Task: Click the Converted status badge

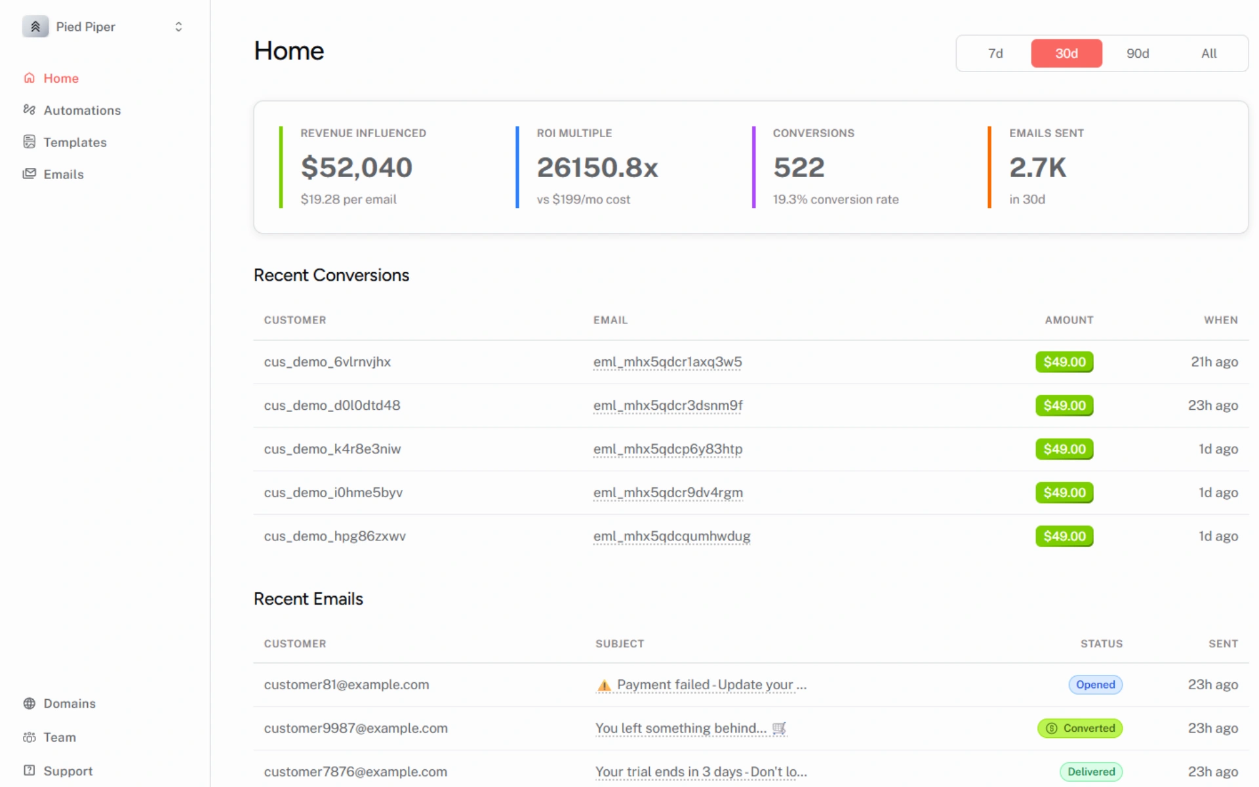Action: [x=1080, y=728]
